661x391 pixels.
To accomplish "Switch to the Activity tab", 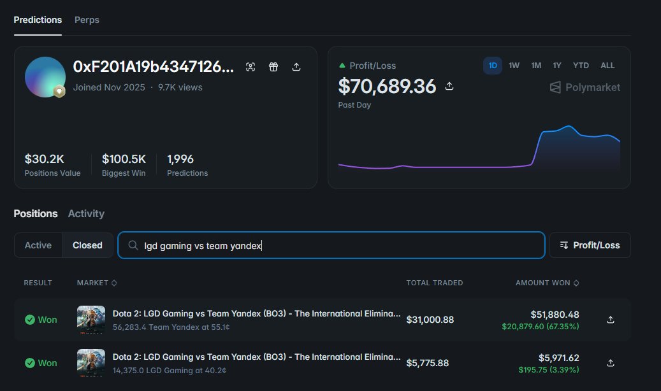I will pos(86,213).
